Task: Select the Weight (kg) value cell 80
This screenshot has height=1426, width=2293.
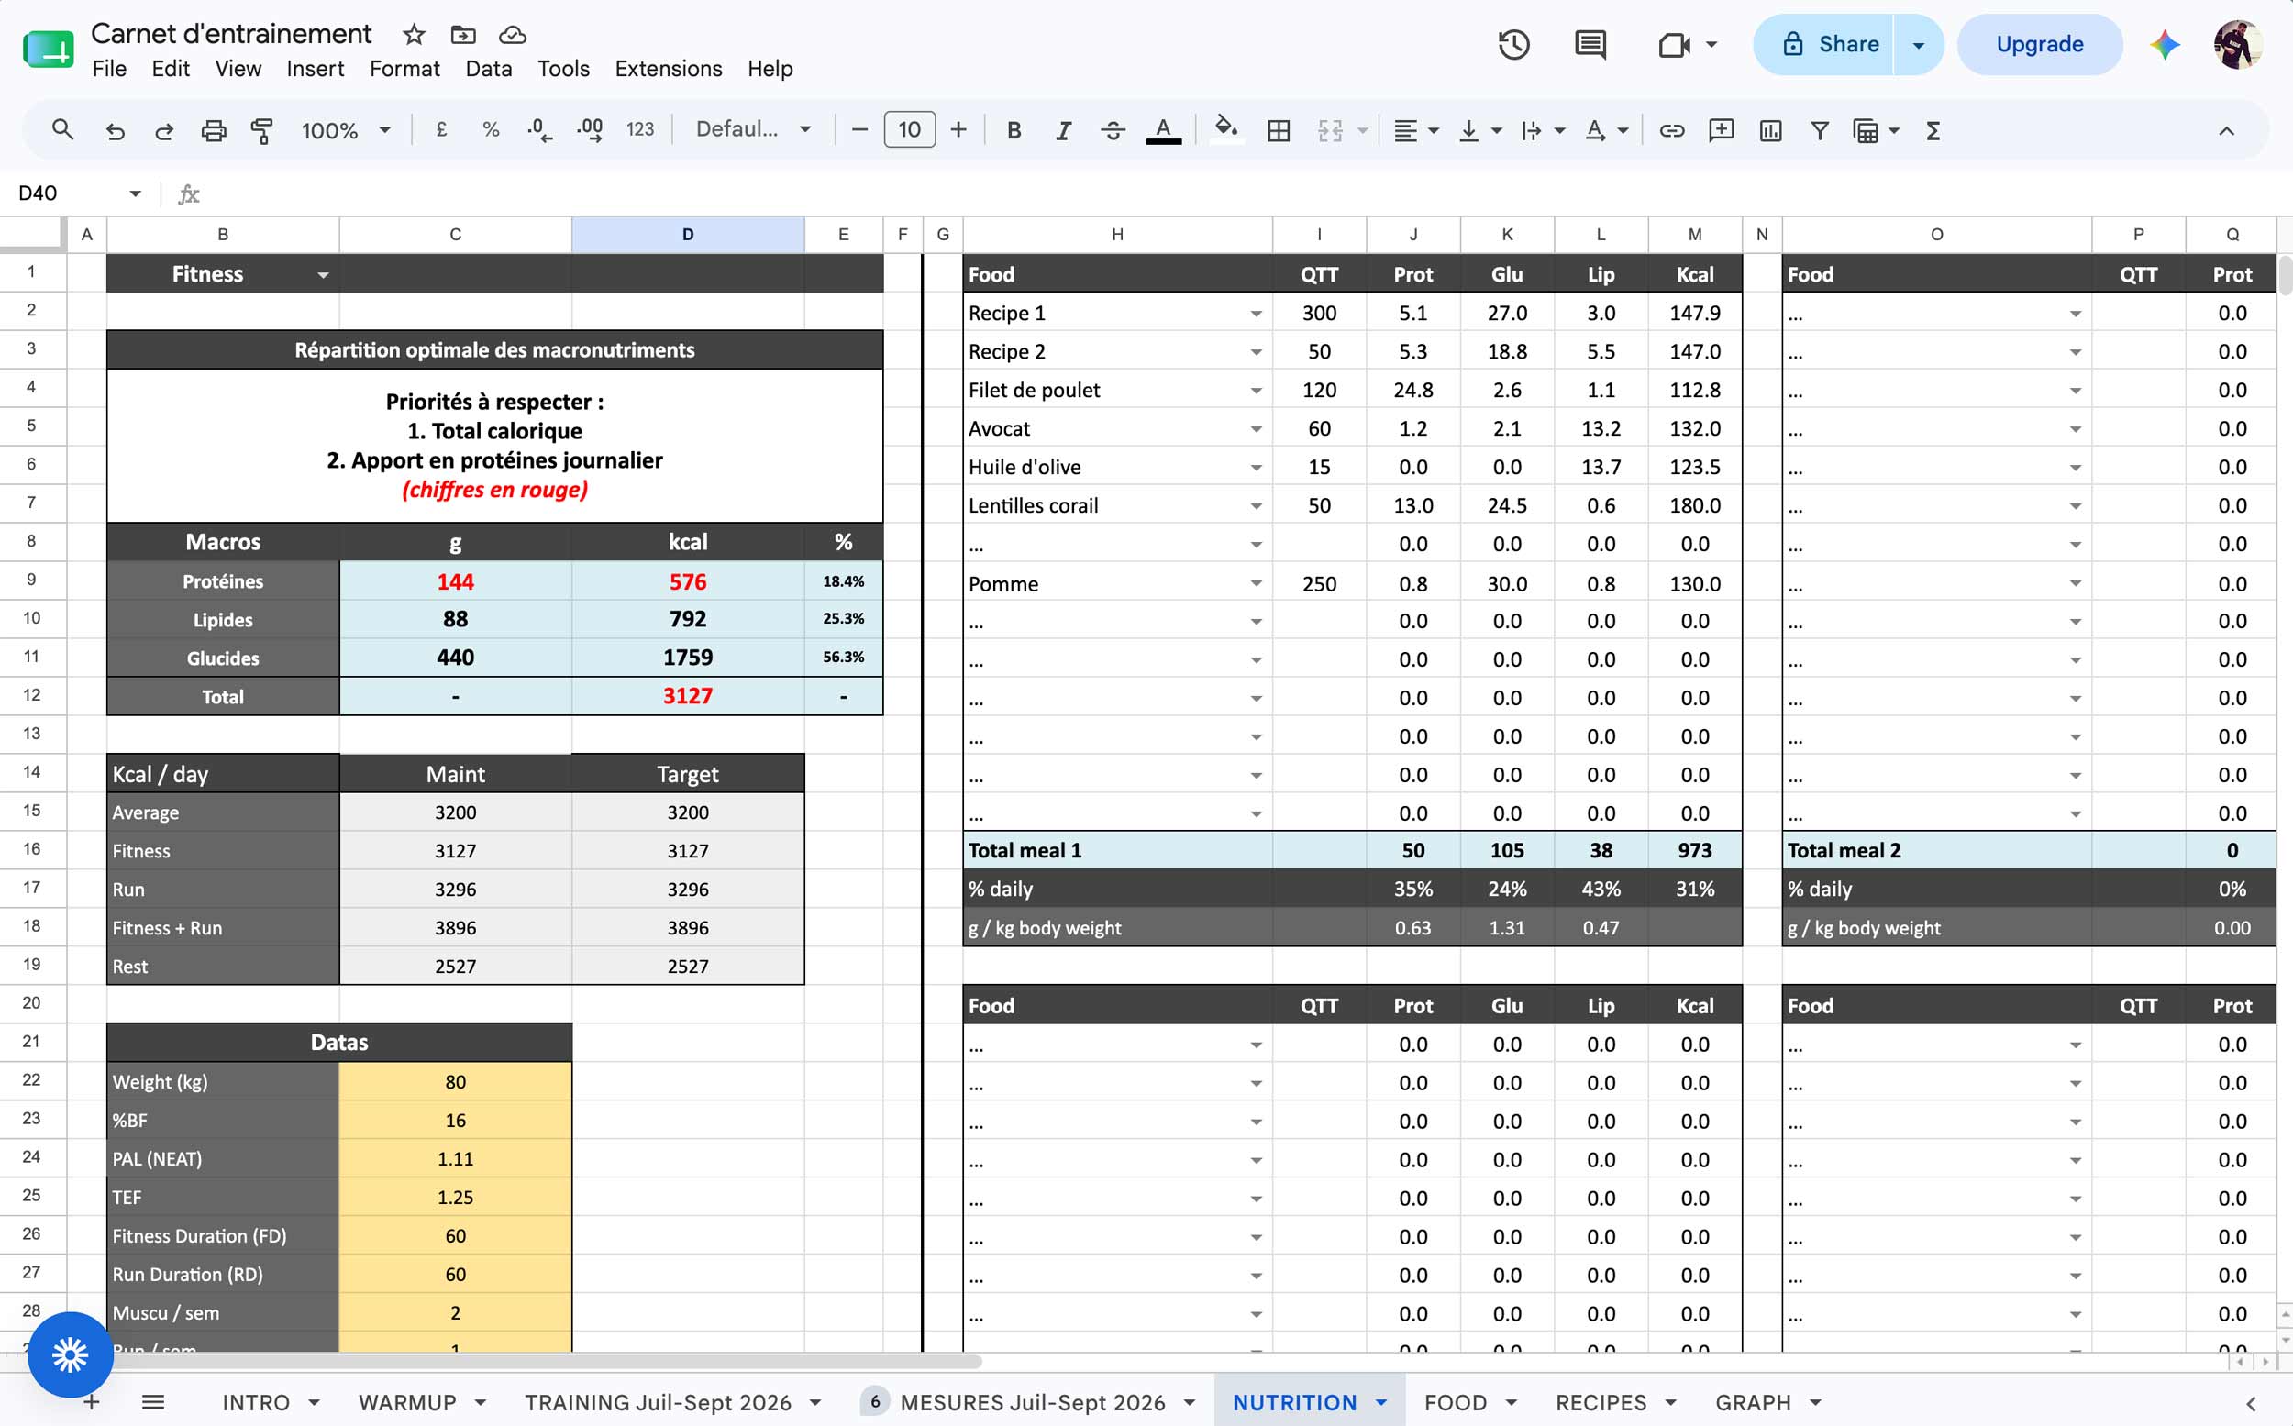Action: tap(456, 1082)
